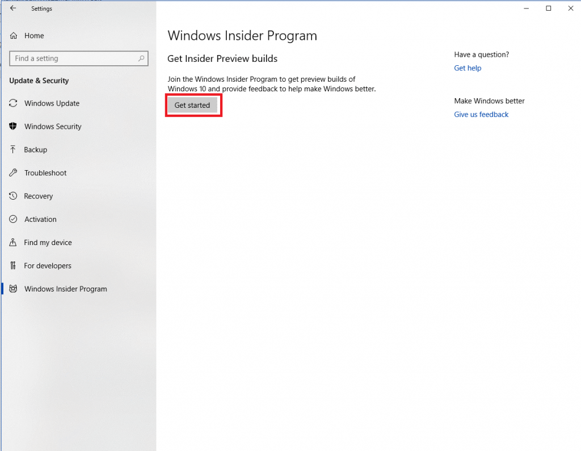Select the Recovery section
The height and width of the screenshot is (451, 581).
(x=38, y=196)
